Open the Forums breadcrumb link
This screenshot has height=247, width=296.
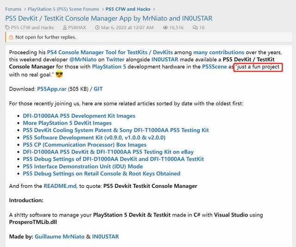(13, 9)
